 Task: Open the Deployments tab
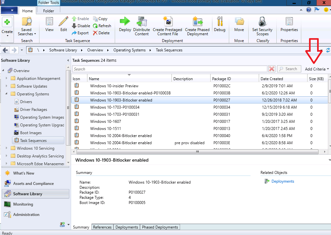pyautogui.click(x=127, y=227)
